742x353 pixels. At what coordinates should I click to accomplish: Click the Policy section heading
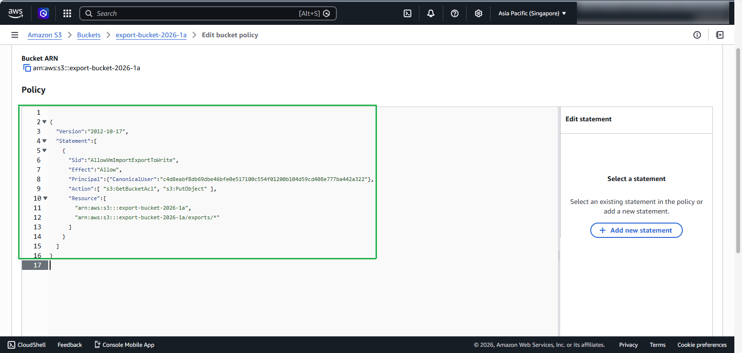click(33, 90)
